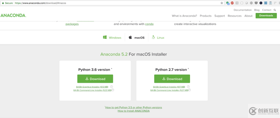The width and height of the screenshot is (280, 118).
Task: Open the What is Anaconda? menu
Action: point(184,16)
